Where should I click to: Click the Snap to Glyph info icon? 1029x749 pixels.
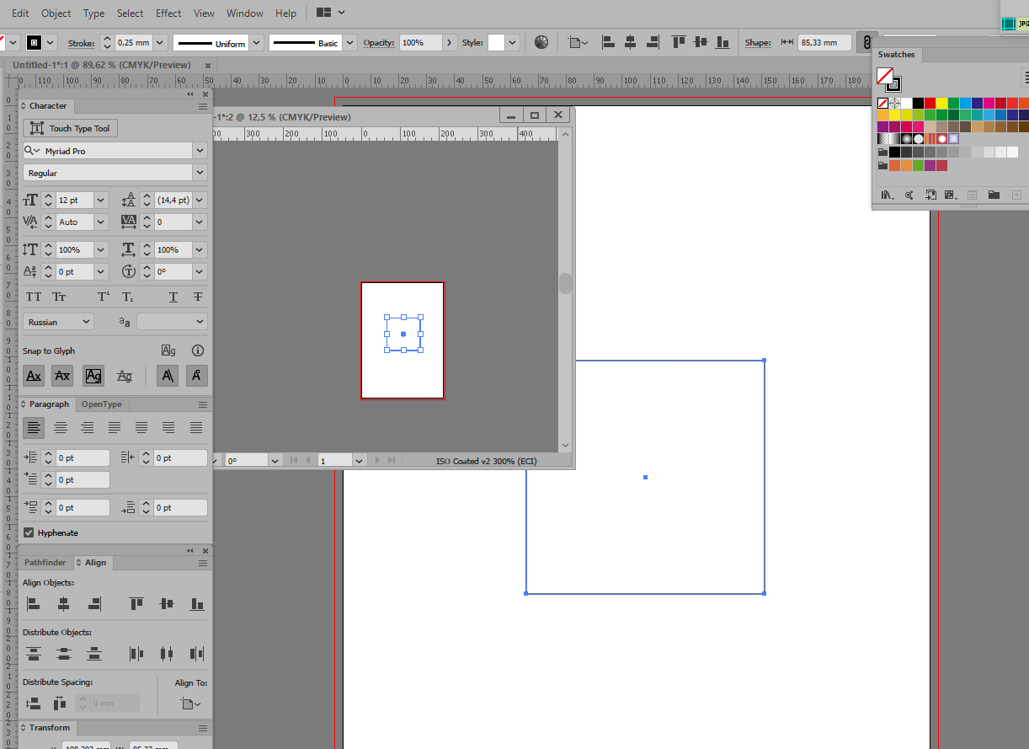click(198, 350)
